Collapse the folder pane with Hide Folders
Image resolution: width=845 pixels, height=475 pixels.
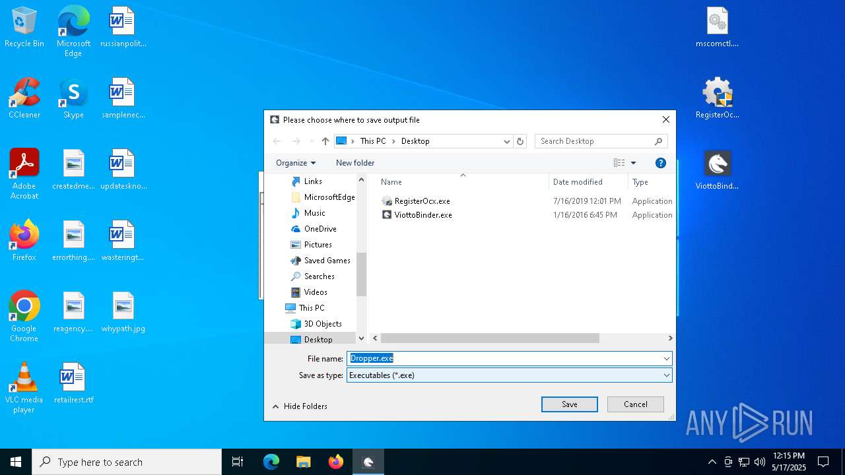[300, 406]
